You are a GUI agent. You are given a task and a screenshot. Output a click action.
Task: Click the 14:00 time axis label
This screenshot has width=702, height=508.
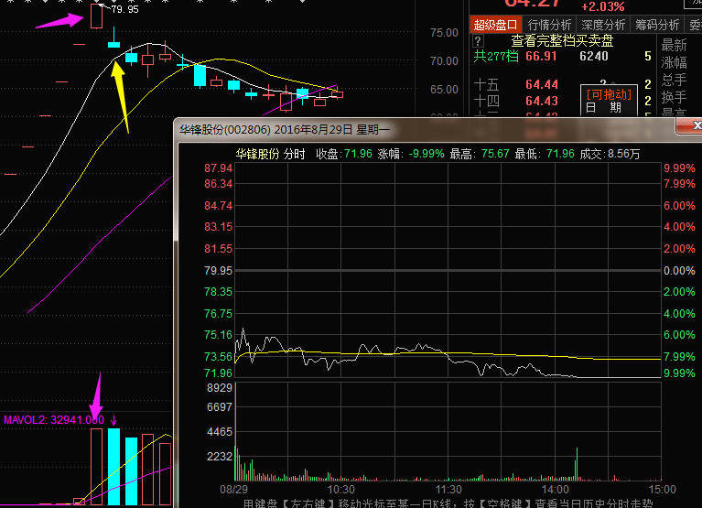(556, 489)
